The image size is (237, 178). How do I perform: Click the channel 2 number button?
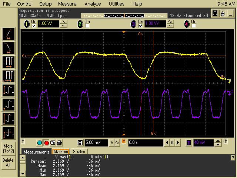pyautogui.click(x=80, y=24)
